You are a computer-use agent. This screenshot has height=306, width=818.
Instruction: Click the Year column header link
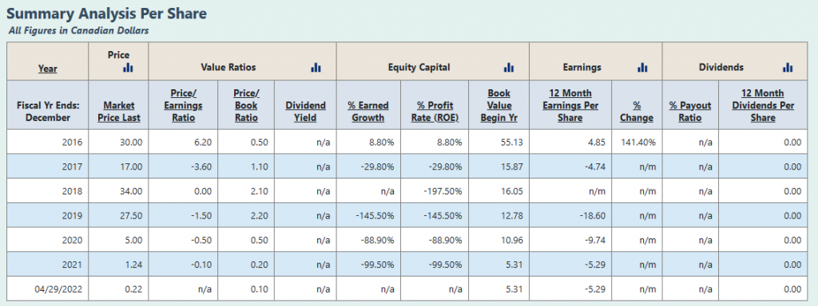[x=47, y=69]
